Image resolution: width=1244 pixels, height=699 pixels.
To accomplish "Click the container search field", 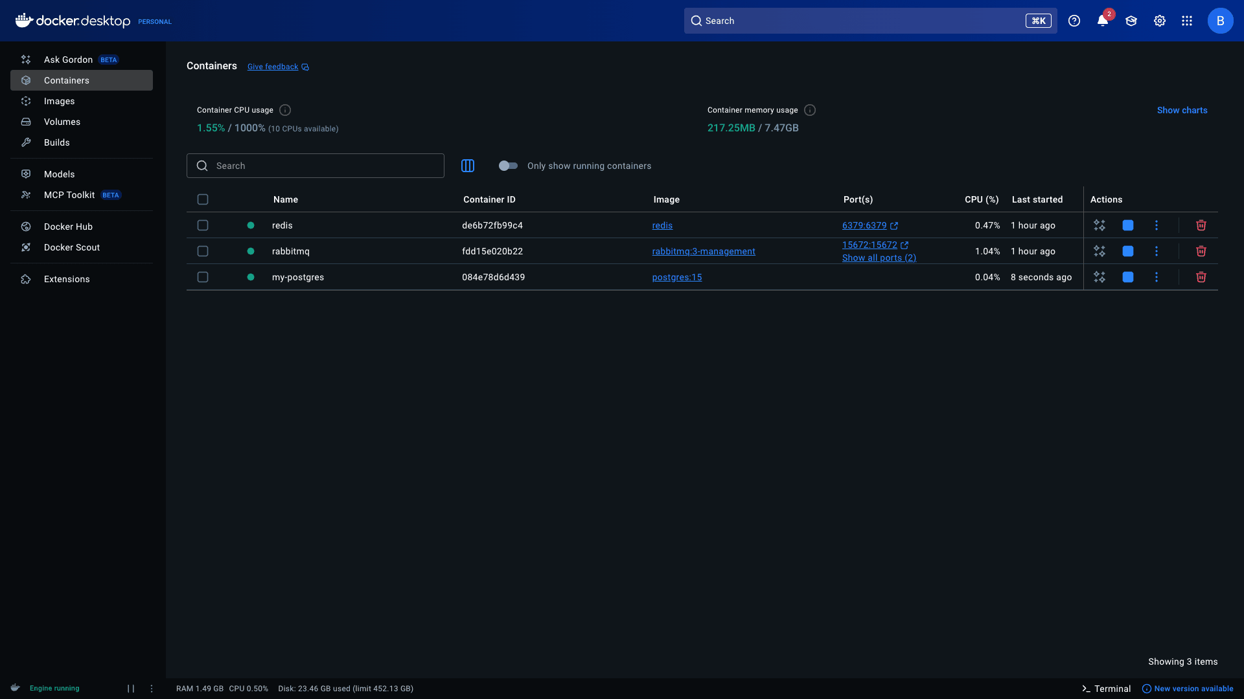I will coord(315,166).
